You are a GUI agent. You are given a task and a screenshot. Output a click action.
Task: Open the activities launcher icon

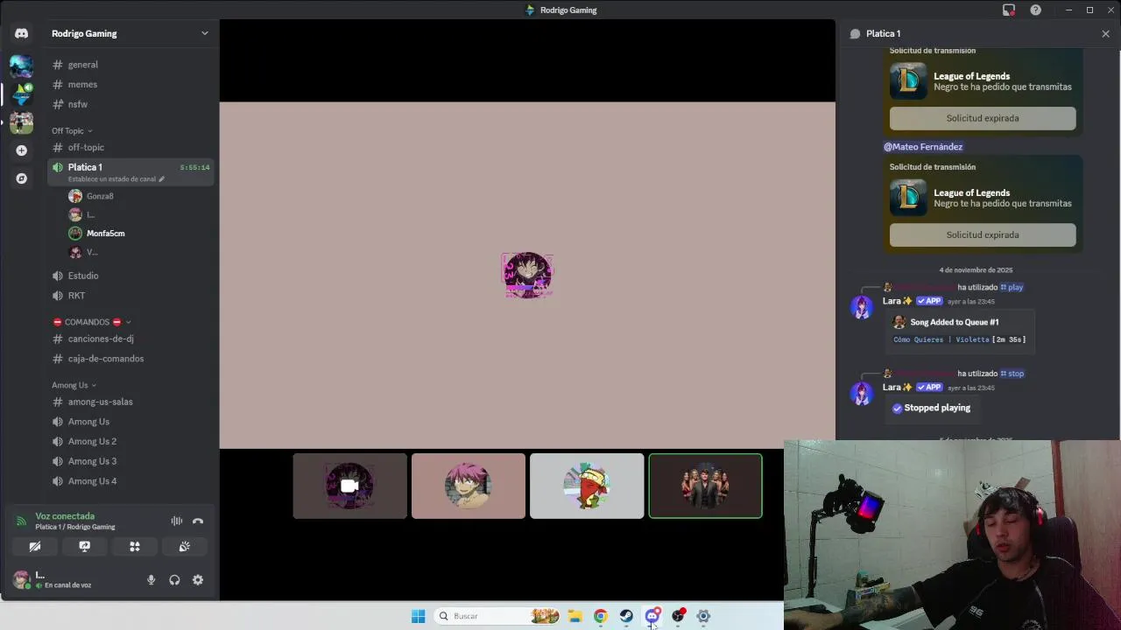coord(135,546)
